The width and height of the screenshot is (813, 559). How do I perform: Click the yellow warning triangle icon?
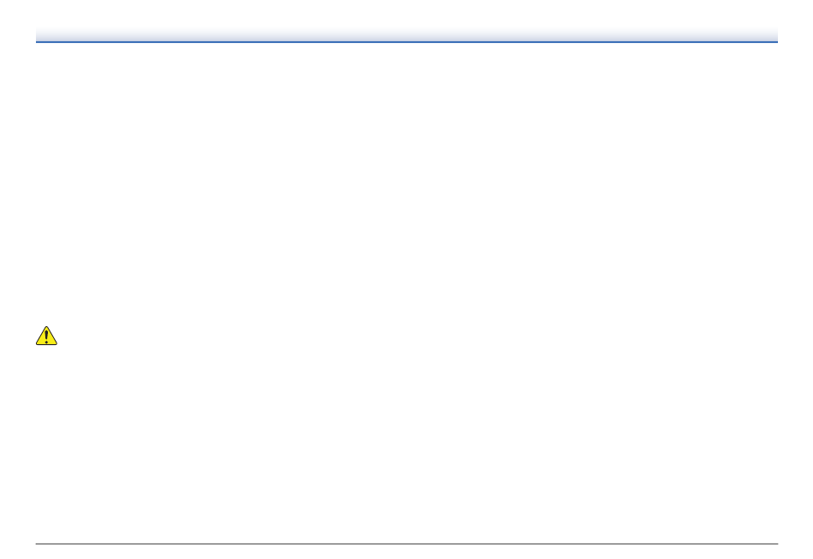46,336
